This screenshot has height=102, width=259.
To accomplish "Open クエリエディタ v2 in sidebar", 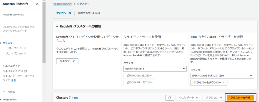I will pos(13,71).
